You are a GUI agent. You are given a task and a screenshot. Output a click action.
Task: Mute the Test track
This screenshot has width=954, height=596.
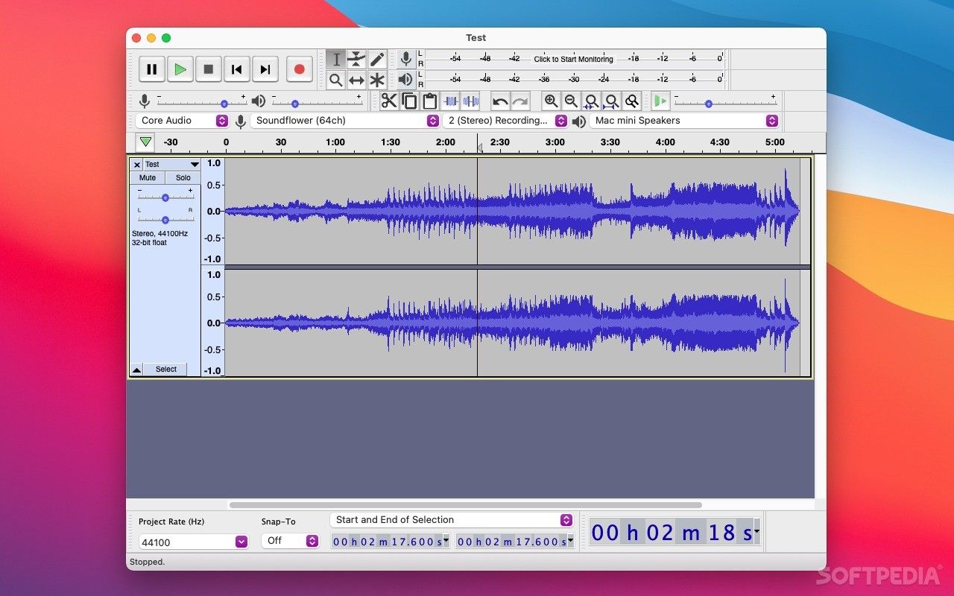click(147, 177)
